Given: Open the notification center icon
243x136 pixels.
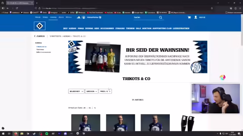Looking at the screenshot, I should 239,133.
